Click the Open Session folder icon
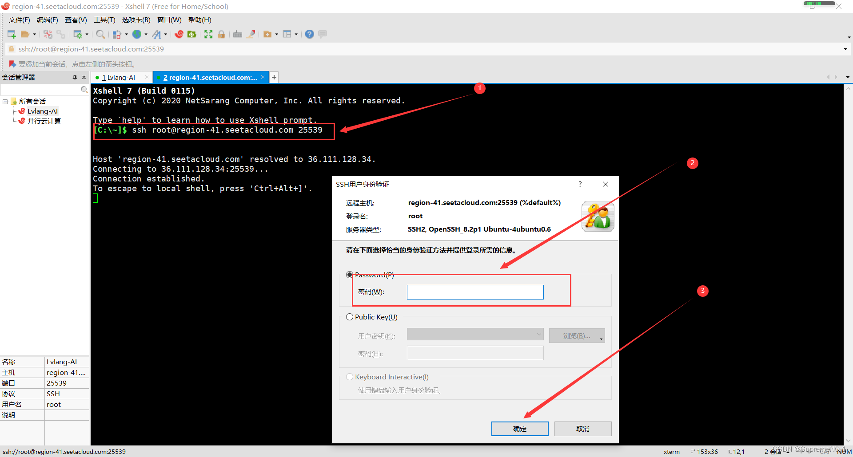Image resolution: width=853 pixels, height=457 pixels. 25,34
